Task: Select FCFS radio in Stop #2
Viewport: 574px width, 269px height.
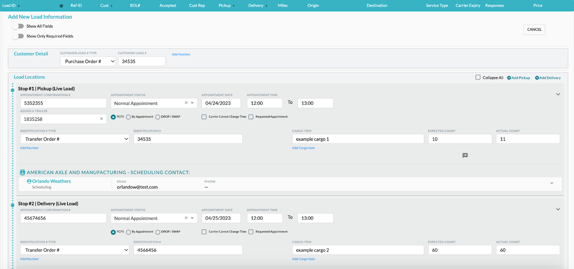Action: (113, 232)
